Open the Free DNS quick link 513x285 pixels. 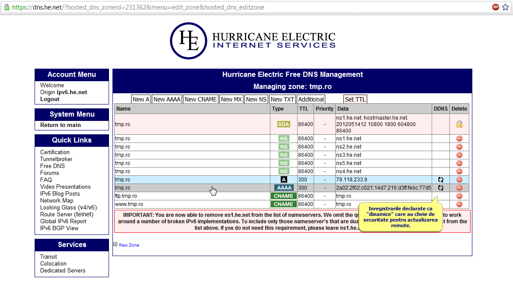pos(52,166)
